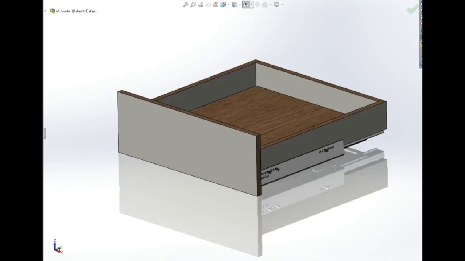Activate the Section View tool
Viewport: 465px width, 261px height.
click(208, 5)
